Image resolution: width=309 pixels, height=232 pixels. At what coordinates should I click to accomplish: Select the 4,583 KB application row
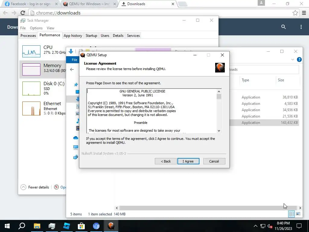click(264, 104)
